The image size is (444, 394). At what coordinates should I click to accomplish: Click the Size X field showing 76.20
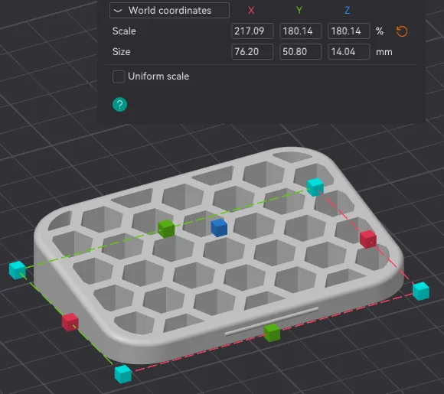pos(253,51)
